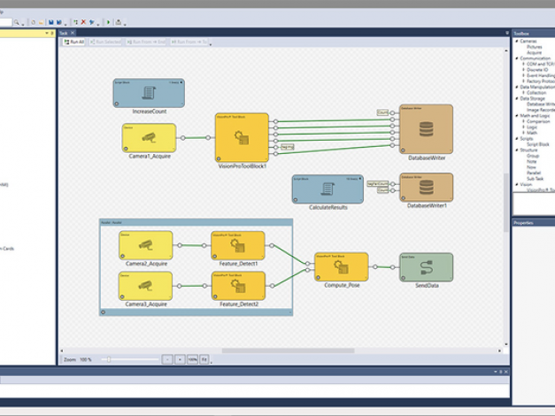Click the Open folder toolbar icon

[x=41, y=22]
